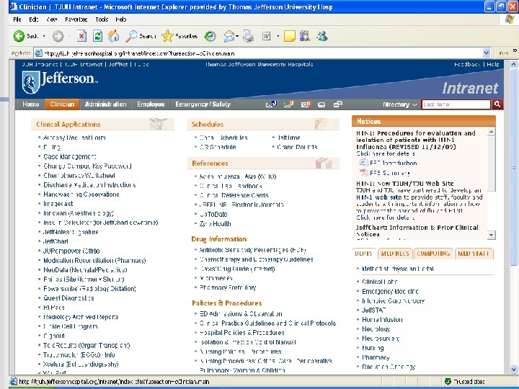Expand the Links toolbar chevron

pos(515,50)
